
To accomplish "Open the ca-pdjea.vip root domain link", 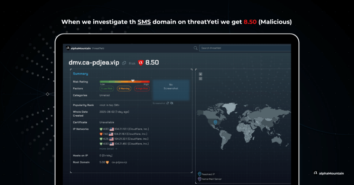I will click(119, 162).
